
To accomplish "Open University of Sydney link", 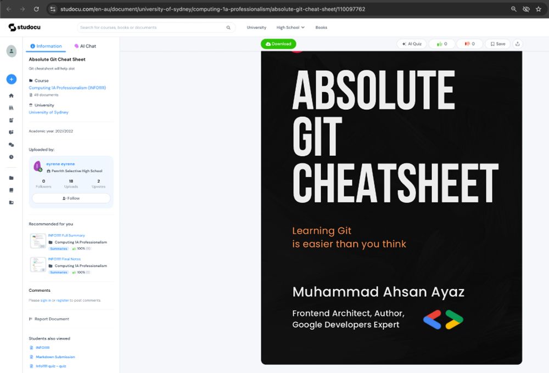I will point(49,112).
